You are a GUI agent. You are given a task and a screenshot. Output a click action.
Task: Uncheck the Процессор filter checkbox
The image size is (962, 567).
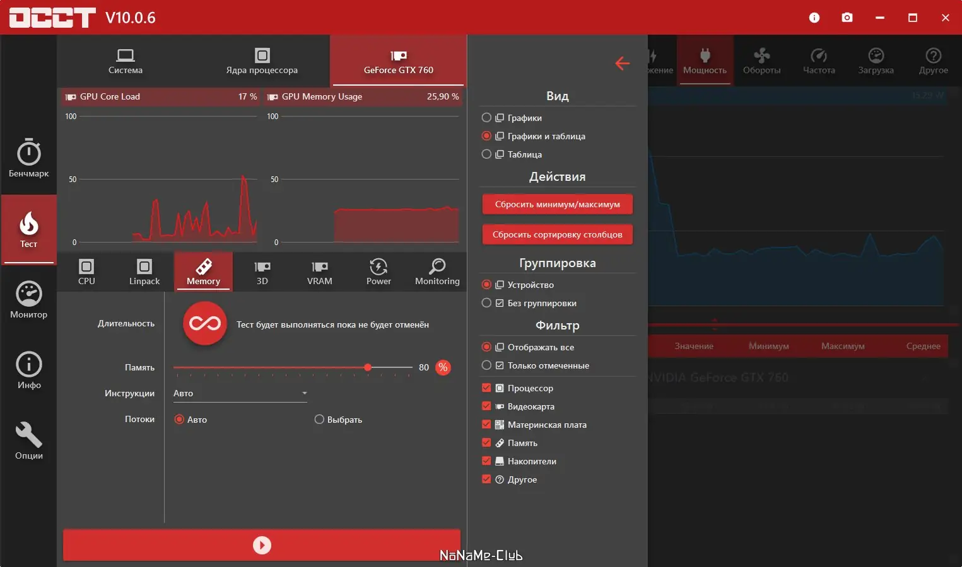pos(486,388)
